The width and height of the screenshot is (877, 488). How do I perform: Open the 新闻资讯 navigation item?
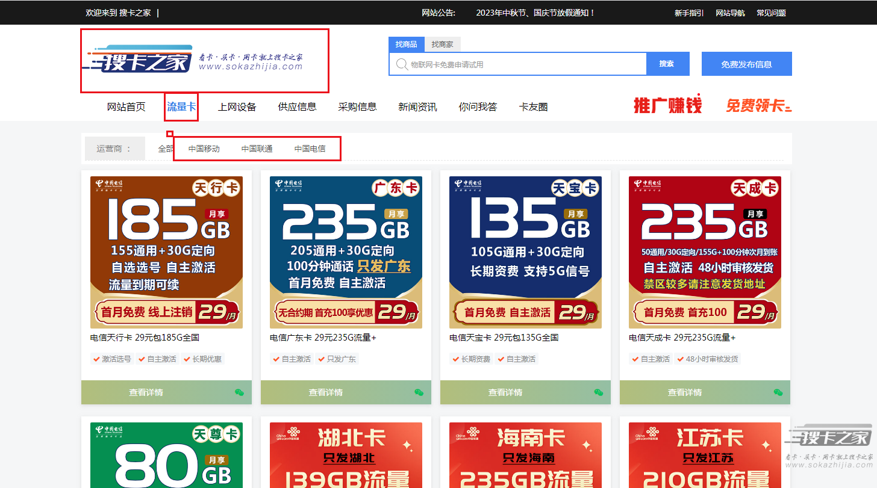click(418, 107)
